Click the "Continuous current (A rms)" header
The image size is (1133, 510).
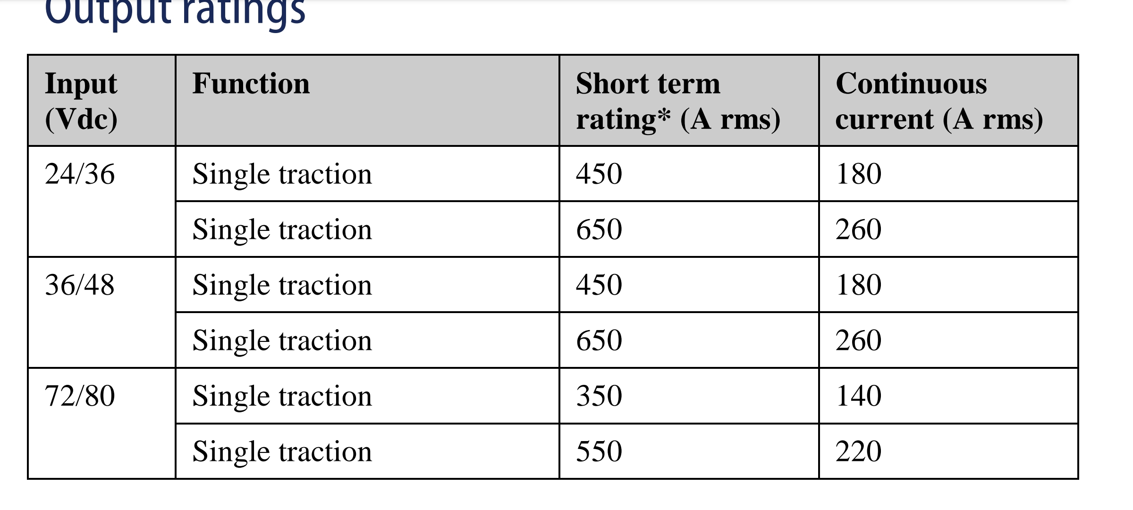click(939, 101)
